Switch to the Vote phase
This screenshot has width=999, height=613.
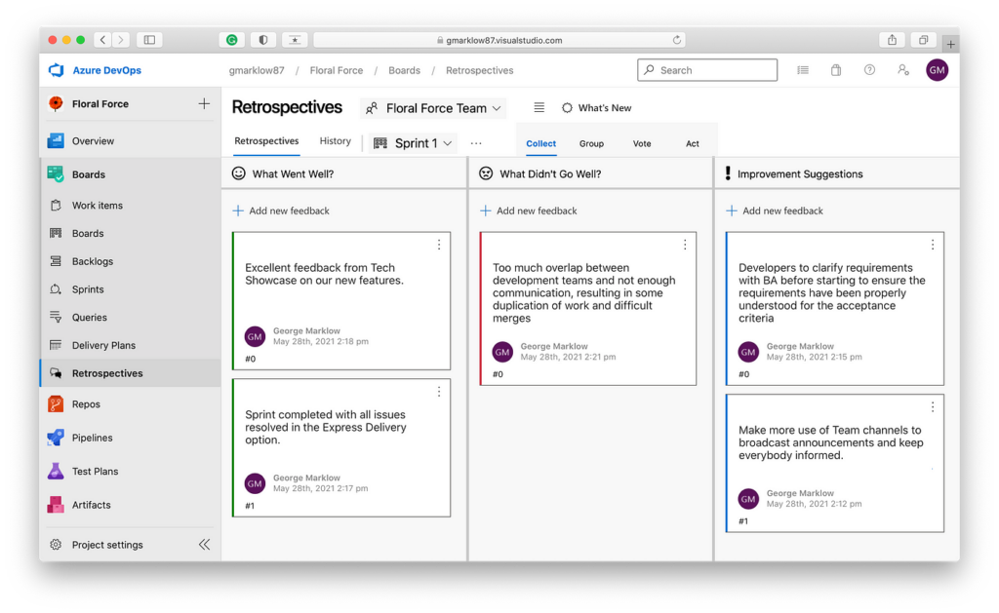(642, 142)
